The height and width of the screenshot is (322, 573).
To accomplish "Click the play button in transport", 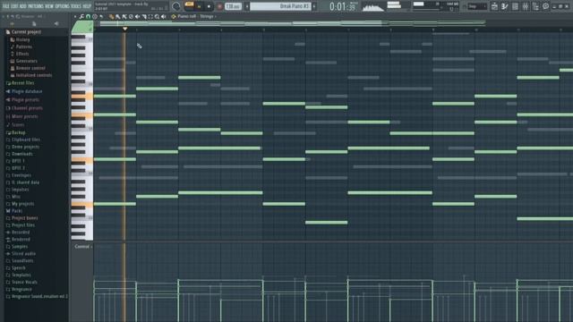I will click(199, 6).
